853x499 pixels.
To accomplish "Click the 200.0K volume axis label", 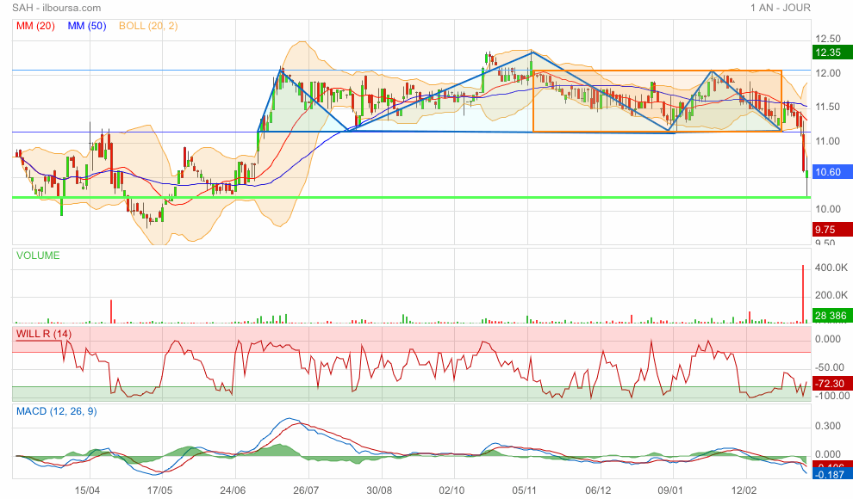I will (831, 295).
